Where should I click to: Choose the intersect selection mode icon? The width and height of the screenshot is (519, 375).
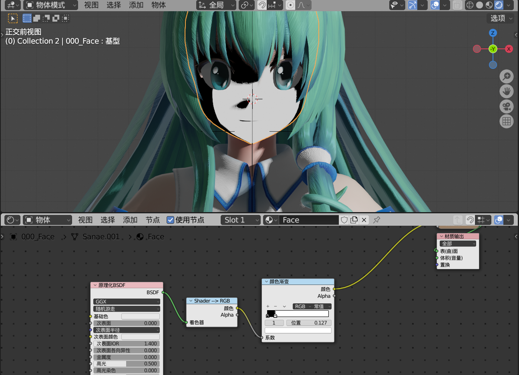(66, 18)
